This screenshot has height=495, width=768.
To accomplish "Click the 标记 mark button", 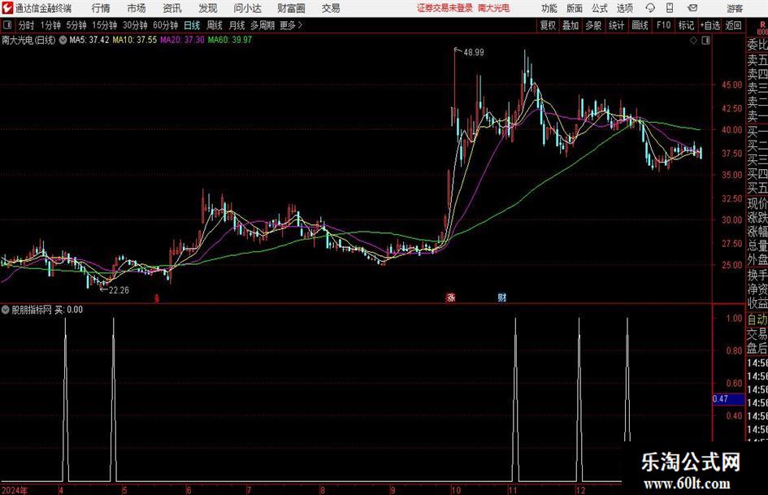I will pos(686,25).
